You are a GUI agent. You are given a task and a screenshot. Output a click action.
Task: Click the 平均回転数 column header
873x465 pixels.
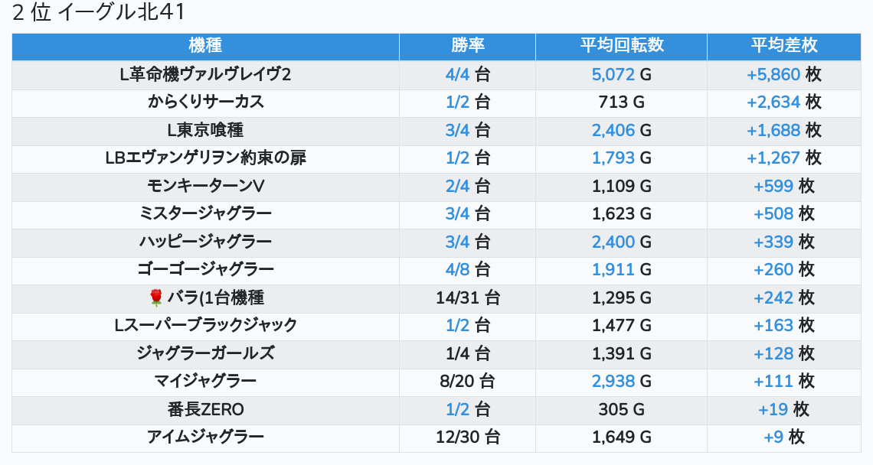tap(621, 45)
